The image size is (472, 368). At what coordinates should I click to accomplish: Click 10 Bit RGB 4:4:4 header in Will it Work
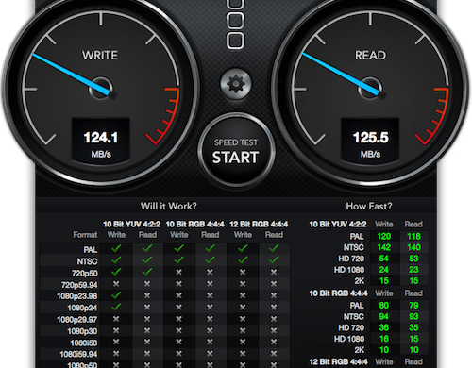(194, 224)
